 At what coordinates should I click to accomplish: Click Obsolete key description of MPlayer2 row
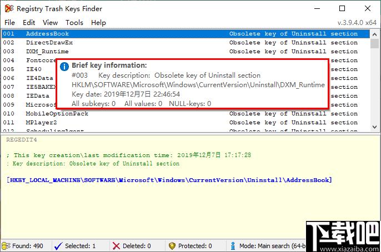click(293, 123)
